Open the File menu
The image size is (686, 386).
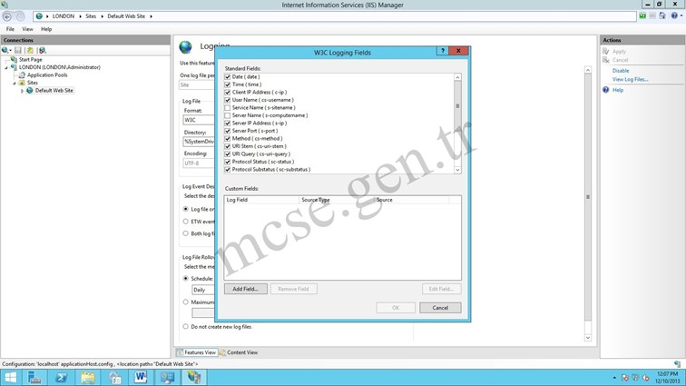[10, 29]
